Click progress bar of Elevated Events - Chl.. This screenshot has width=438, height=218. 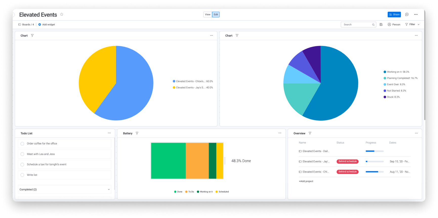pyautogui.click(x=374, y=172)
